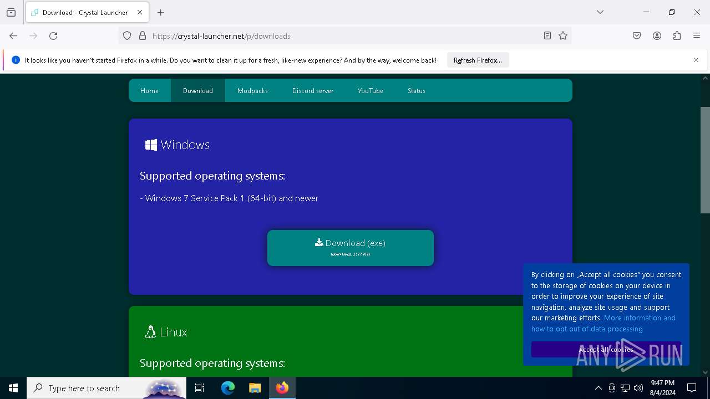
Task: Click the taskbar search box
Action: [x=106, y=388]
